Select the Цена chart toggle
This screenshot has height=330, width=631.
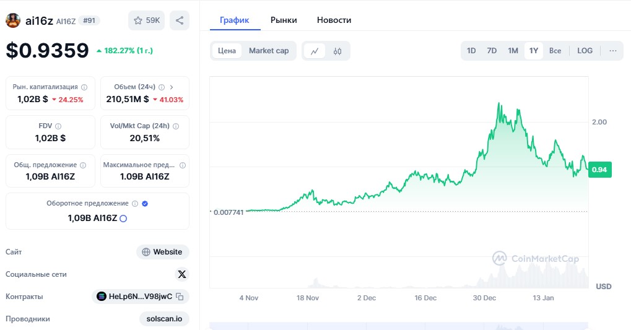pyautogui.click(x=227, y=51)
